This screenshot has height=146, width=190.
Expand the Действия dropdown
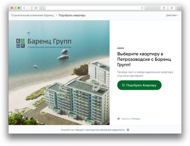[x=172, y=15]
